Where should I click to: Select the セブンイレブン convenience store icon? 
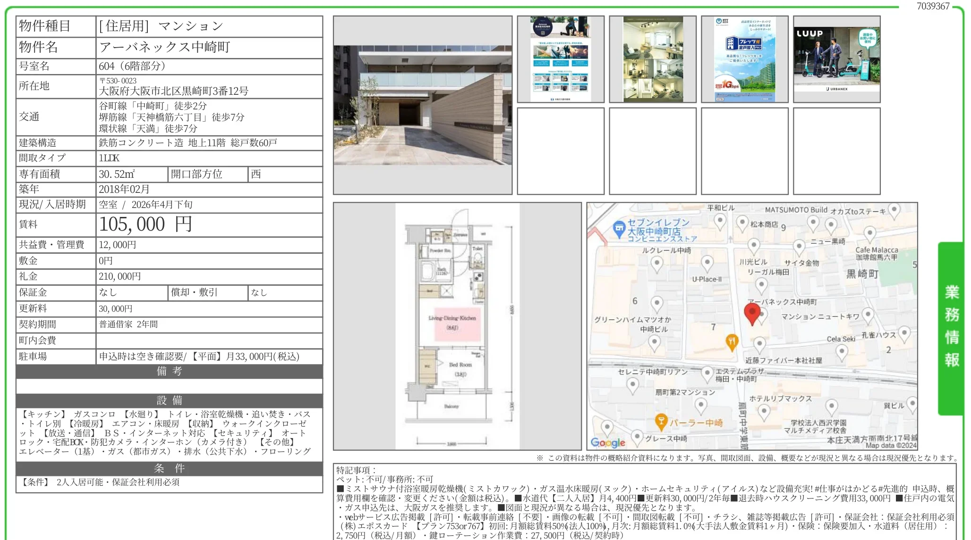coord(619,228)
